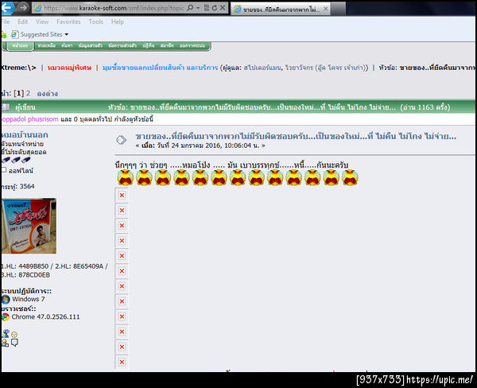The width and height of the screenshot is (477, 388).
Task: Click the browser Forward arrow button
Action: (22, 8)
